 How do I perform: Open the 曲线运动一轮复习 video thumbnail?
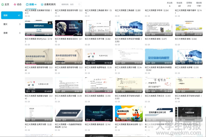click(99, 114)
